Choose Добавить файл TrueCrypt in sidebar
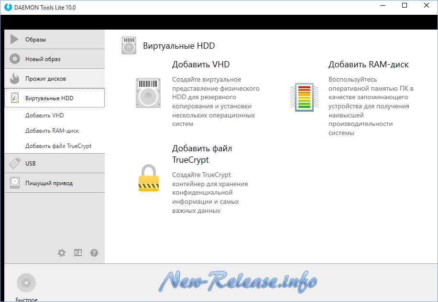The width and height of the screenshot is (438, 302). coord(58,146)
